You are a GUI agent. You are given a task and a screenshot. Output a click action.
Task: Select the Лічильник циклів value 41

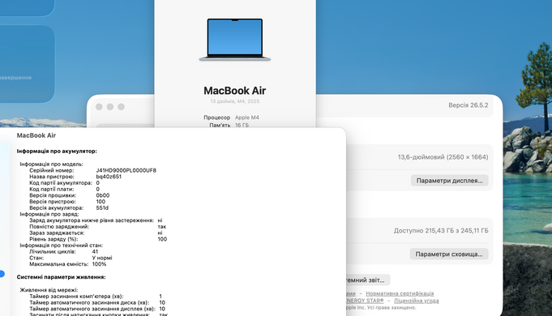click(x=95, y=252)
